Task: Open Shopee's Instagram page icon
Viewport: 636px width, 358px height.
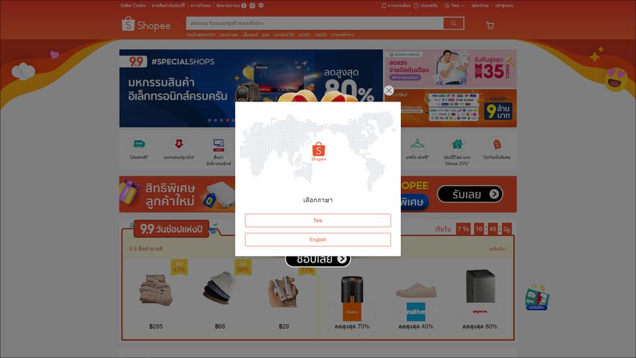Action: tap(252, 6)
